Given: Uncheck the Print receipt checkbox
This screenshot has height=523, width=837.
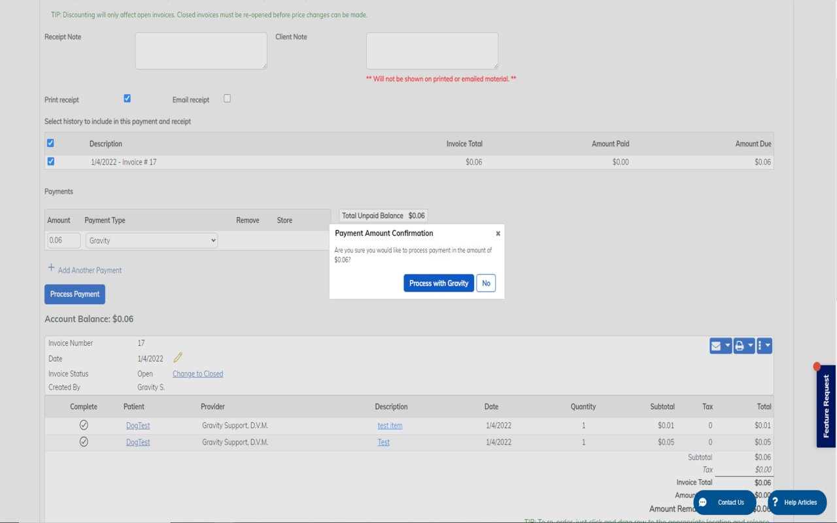Looking at the screenshot, I should click(x=127, y=98).
